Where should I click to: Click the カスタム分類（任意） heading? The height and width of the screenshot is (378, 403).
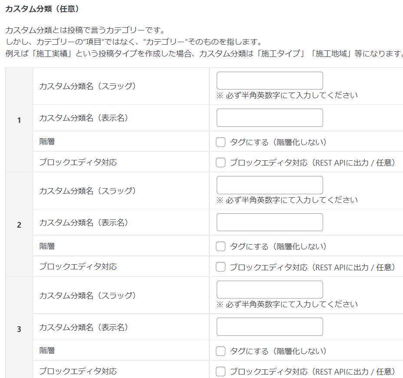(x=42, y=9)
